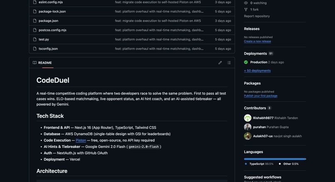The height and width of the screenshot is (182, 335).
Task: Open the postcss.config.mjs commit message
Action: [159, 30]
